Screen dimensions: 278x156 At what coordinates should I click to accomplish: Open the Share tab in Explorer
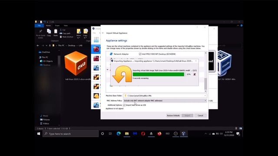[x=57, y=26]
